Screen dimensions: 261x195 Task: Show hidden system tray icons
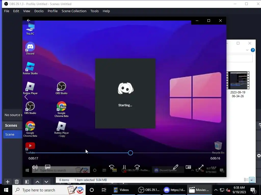click(x=216, y=190)
